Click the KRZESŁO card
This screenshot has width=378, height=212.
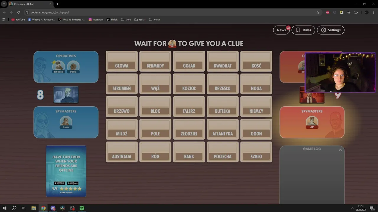pyautogui.click(x=223, y=84)
